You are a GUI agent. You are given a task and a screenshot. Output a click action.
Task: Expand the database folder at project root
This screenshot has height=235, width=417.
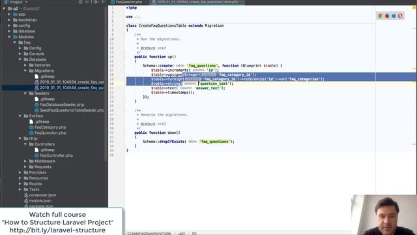point(10,31)
